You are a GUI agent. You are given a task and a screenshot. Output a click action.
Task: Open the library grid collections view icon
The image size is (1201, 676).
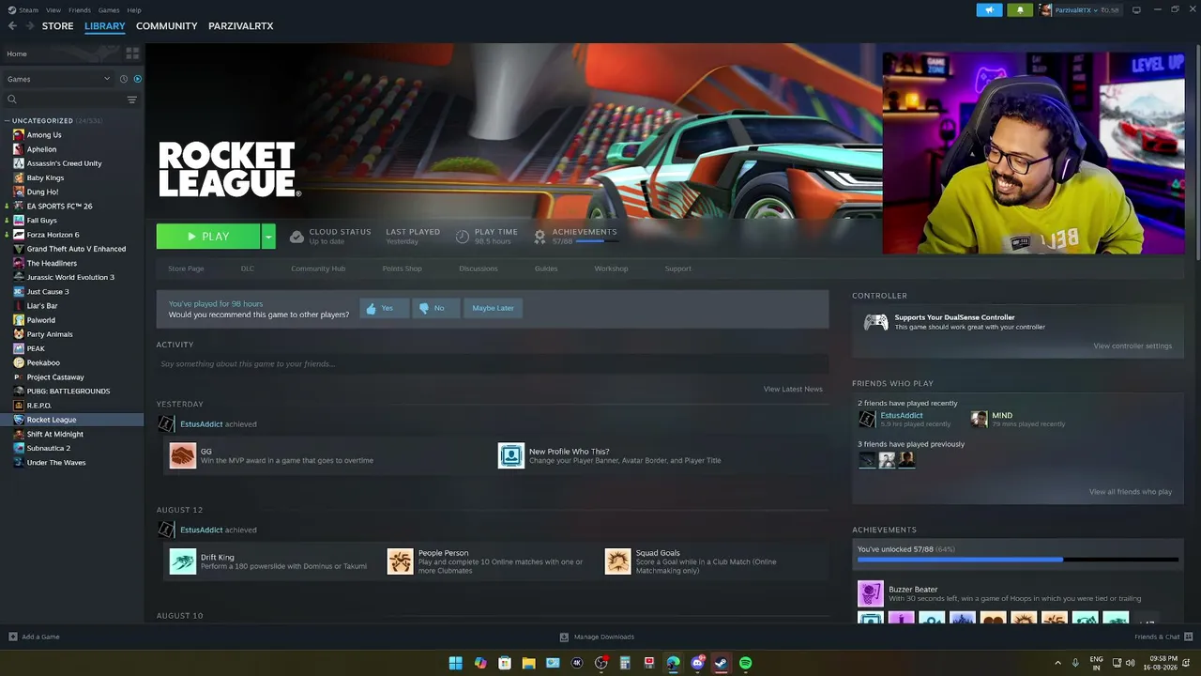click(x=132, y=54)
